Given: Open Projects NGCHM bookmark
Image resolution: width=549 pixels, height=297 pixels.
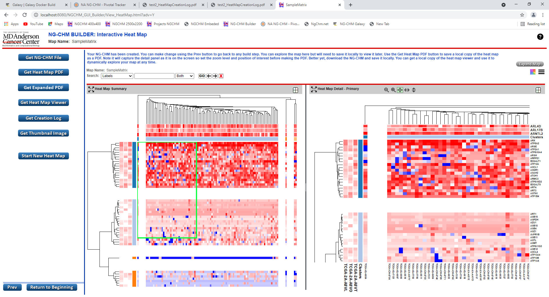Looking at the screenshot, I should 163,24.
